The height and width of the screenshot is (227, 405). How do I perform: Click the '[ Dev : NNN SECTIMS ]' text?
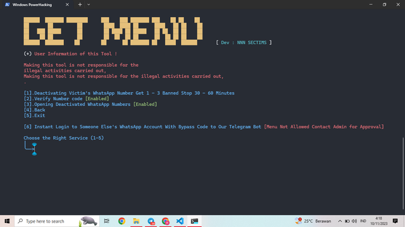[x=244, y=42]
